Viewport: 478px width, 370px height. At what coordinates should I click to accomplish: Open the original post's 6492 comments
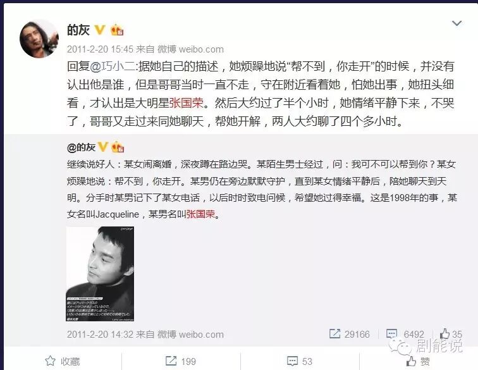pos(405,334)
